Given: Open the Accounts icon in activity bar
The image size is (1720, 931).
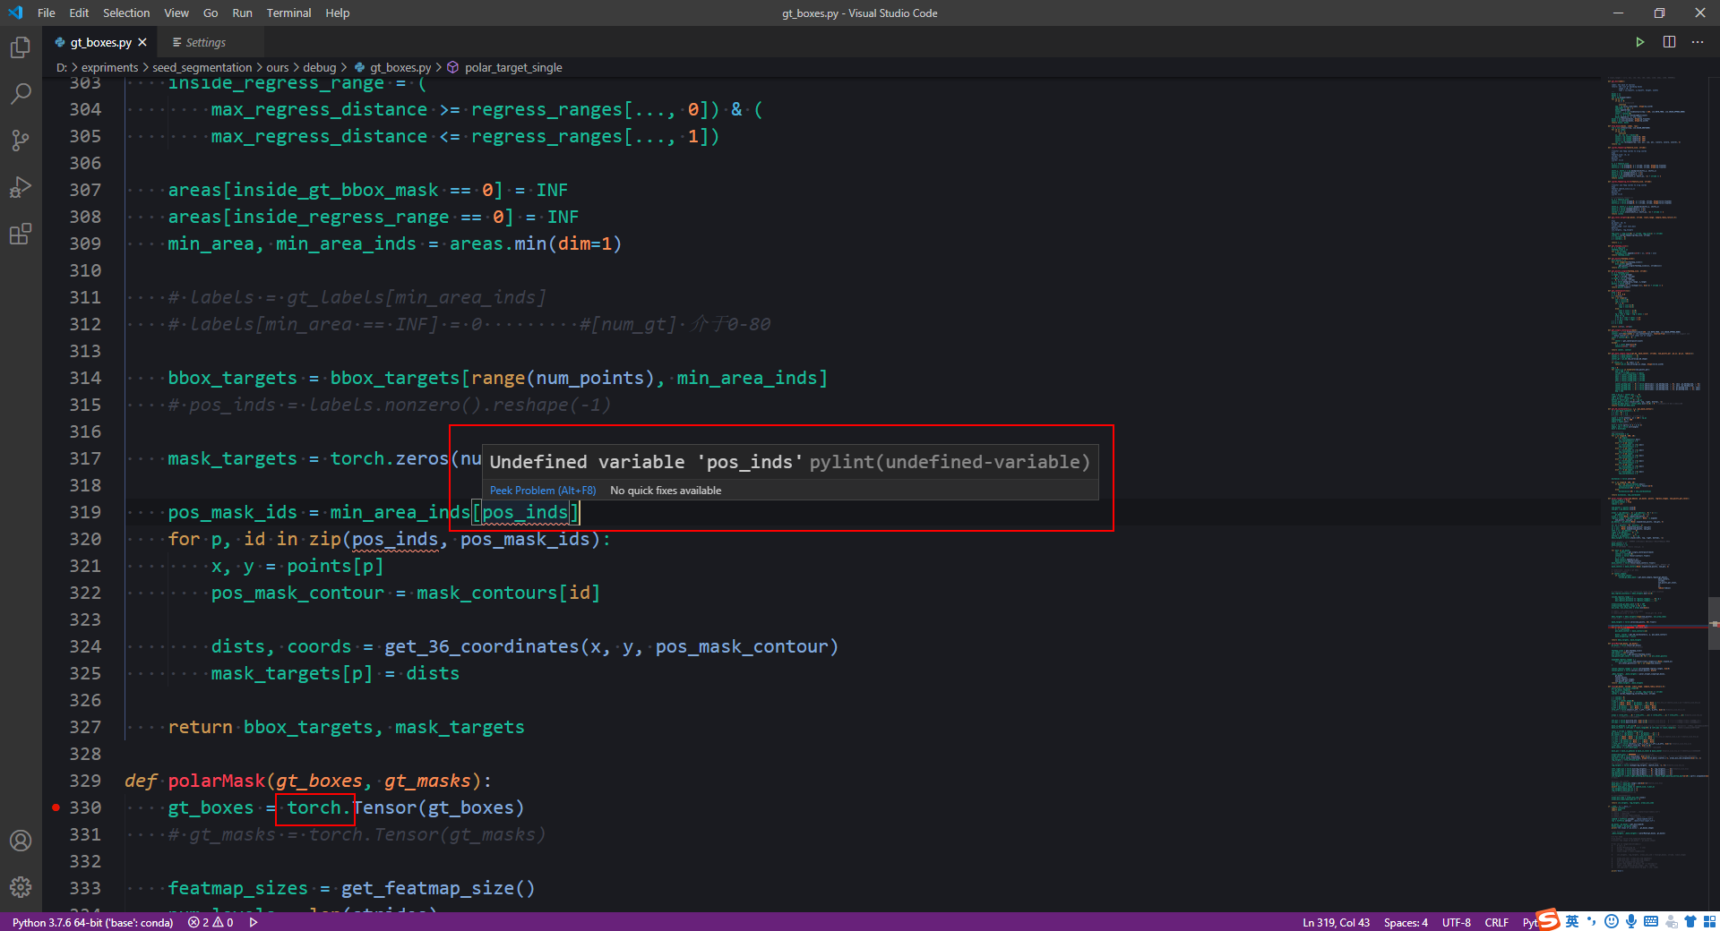Looking at the screenshot, I should (20, 841).
